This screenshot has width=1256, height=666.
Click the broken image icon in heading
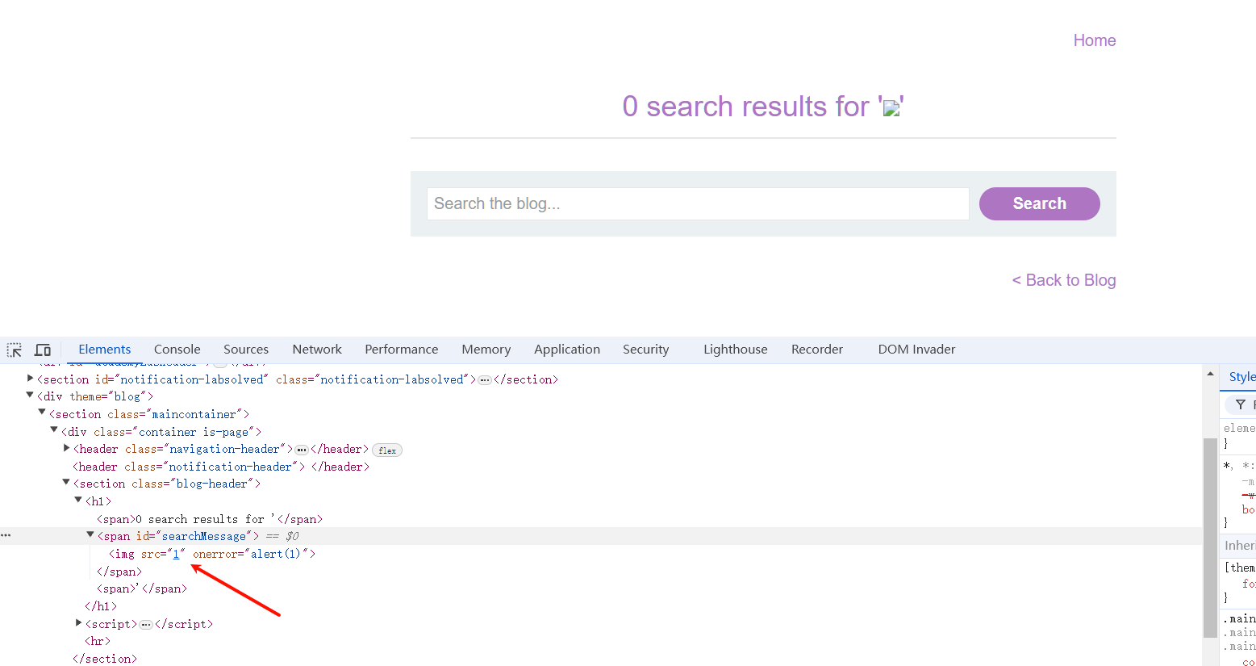point(891,108)
